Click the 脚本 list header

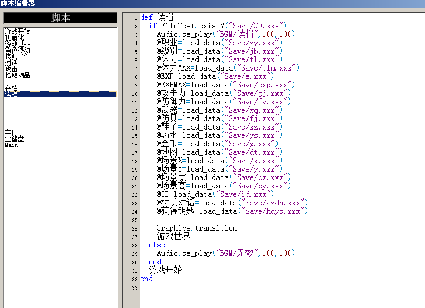(x=61, y=18)
